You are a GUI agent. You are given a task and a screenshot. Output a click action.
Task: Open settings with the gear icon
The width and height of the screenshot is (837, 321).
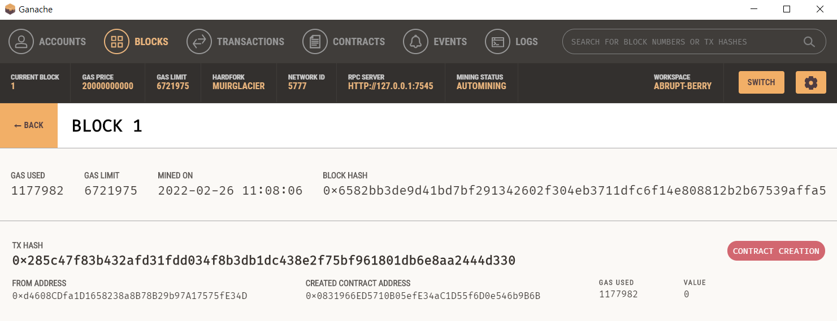(x=811, y=82)
